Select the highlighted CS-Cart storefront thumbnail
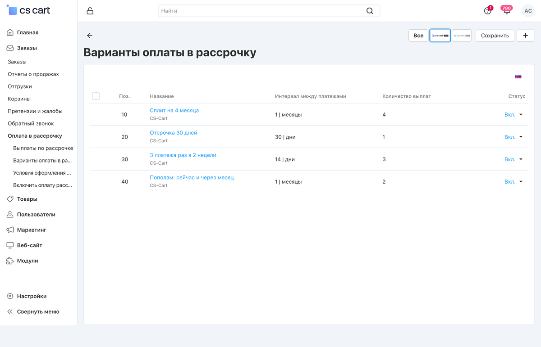The height and width of the screenshot is (347, 541). (440, 36)
